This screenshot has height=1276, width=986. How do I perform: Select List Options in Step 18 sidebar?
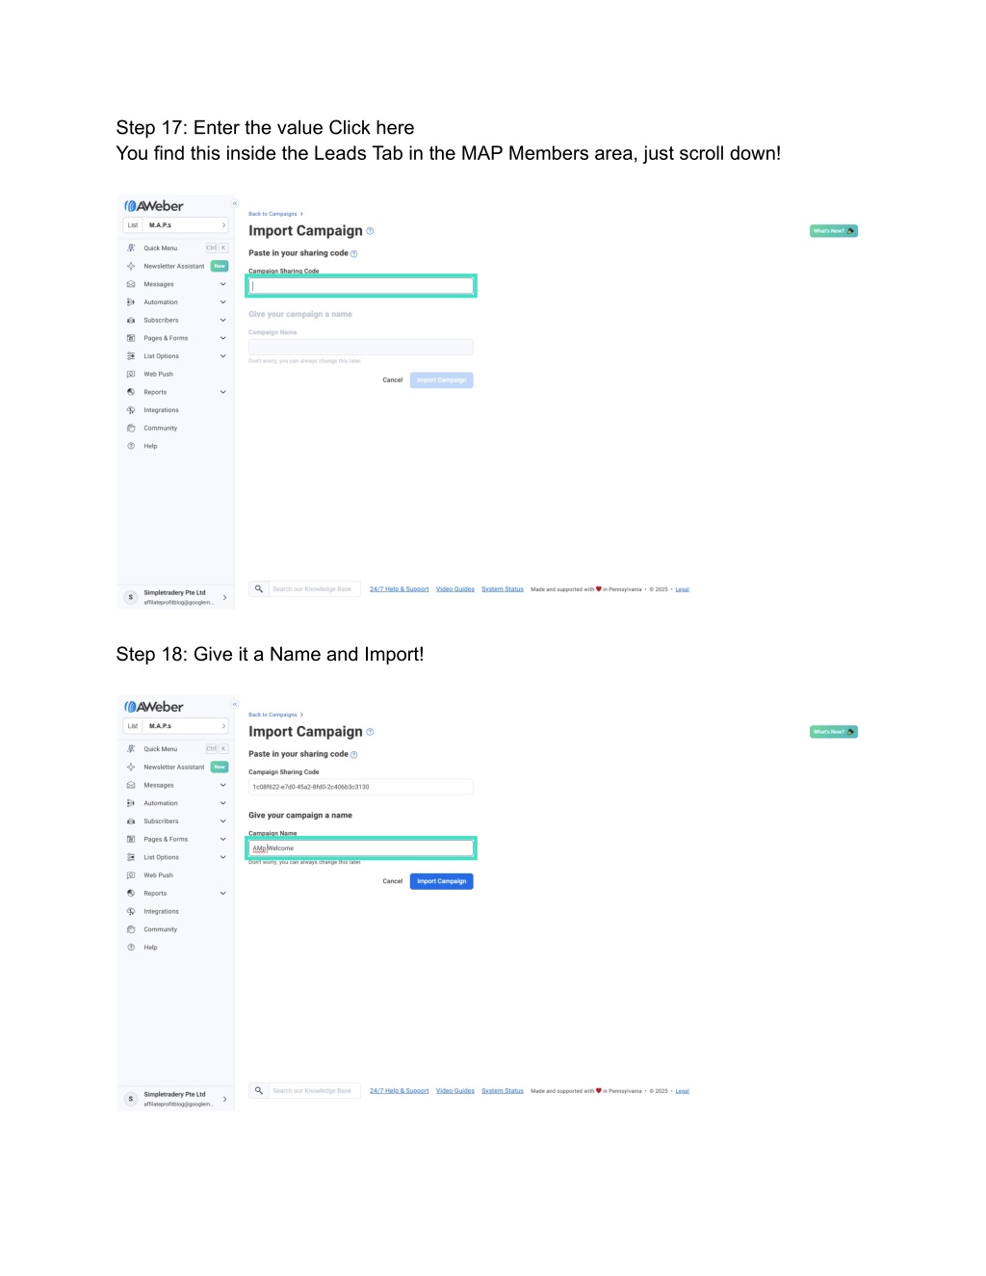click(161, 857)
